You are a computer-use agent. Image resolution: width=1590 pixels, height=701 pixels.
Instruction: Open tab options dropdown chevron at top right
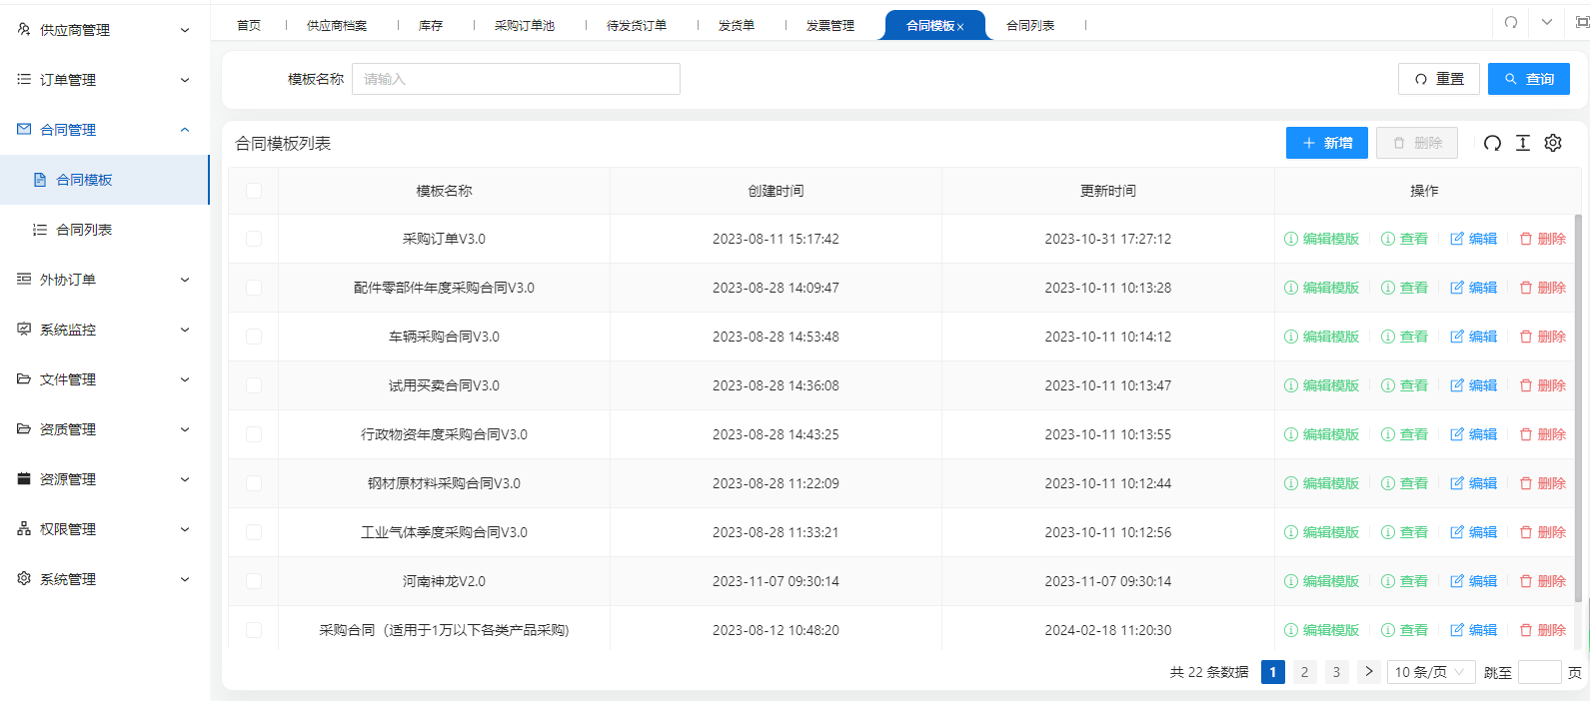[1547, 22]
